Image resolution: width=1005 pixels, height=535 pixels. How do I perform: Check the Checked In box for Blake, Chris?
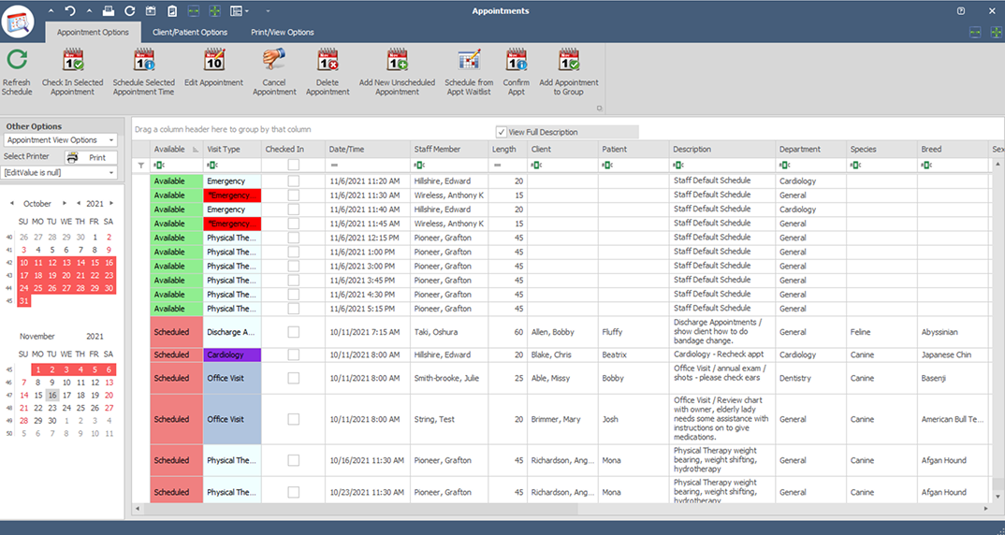293,355
